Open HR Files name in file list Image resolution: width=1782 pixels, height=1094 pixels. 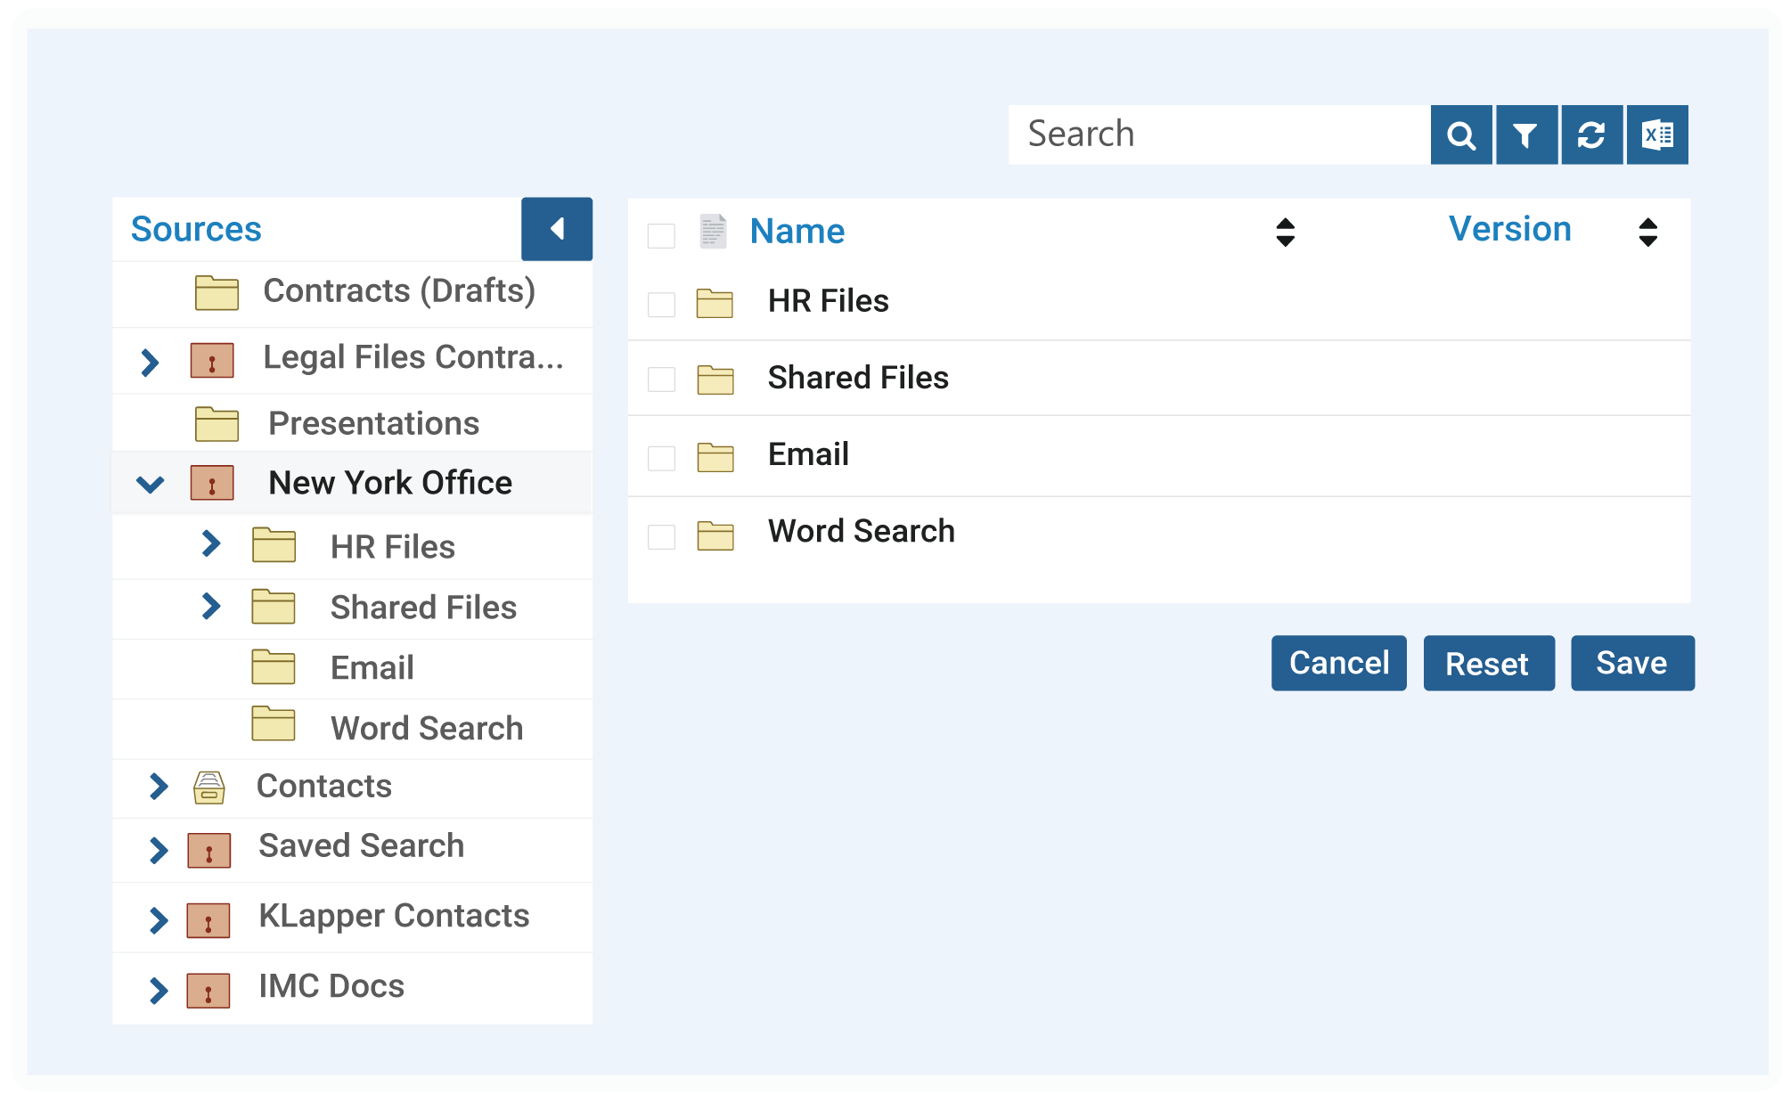829,301
